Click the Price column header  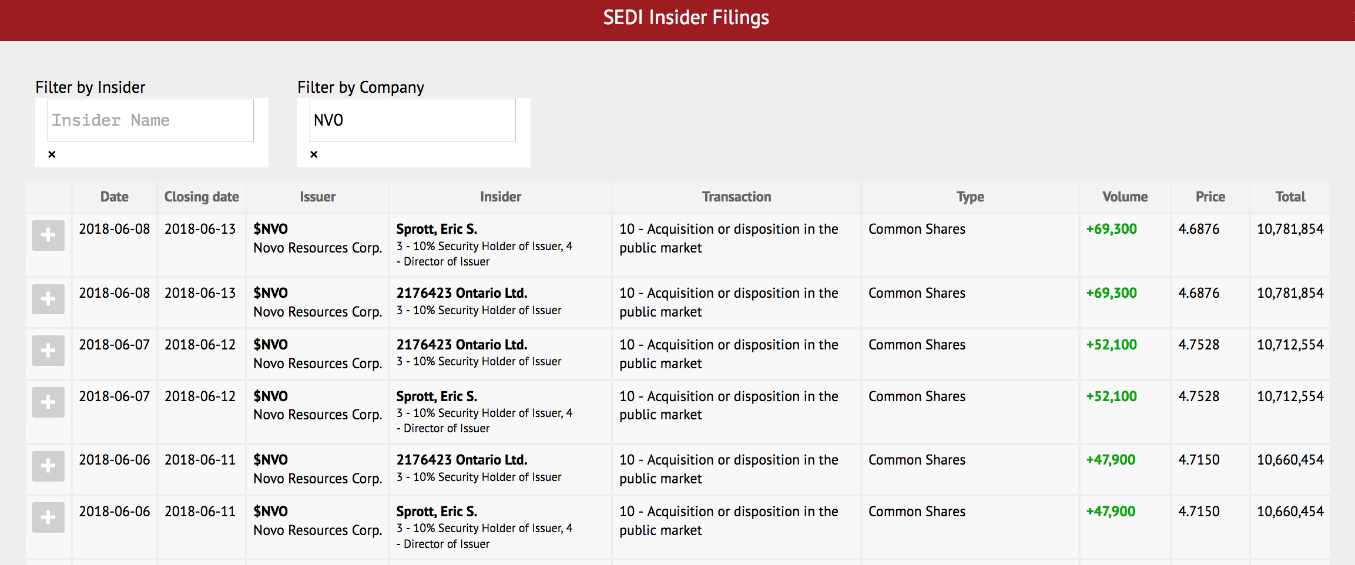click(x=1210, y=197)
